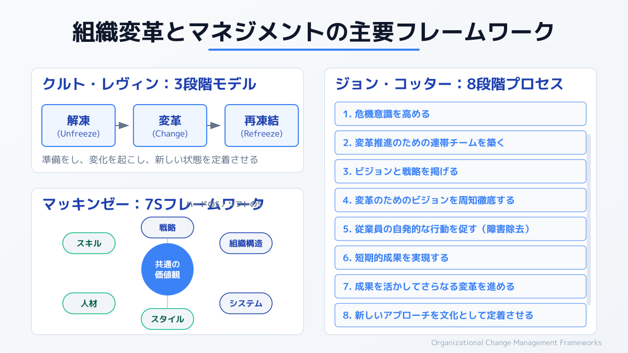
Task: Click the スタイル pill node
Action: pyautogui.click(x=167, y=319)
